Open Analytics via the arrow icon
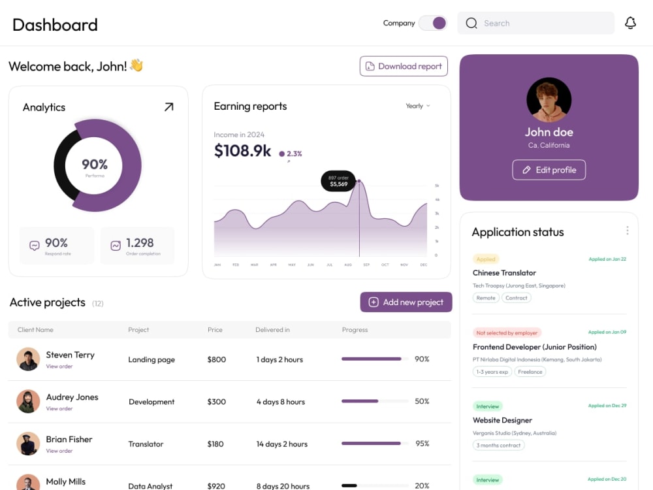 pyautogui.click(x=168, y=107)
